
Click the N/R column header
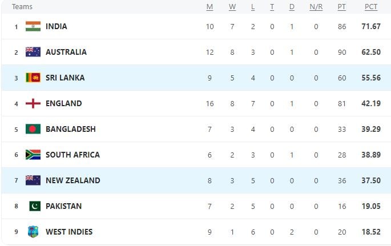[x=316, y=7]
